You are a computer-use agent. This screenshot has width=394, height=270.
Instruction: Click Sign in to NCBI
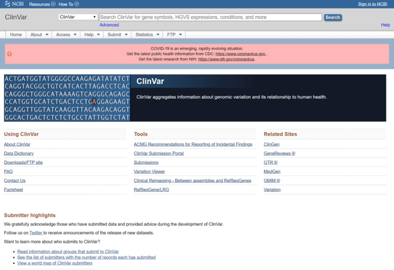[x=372, y=4]
